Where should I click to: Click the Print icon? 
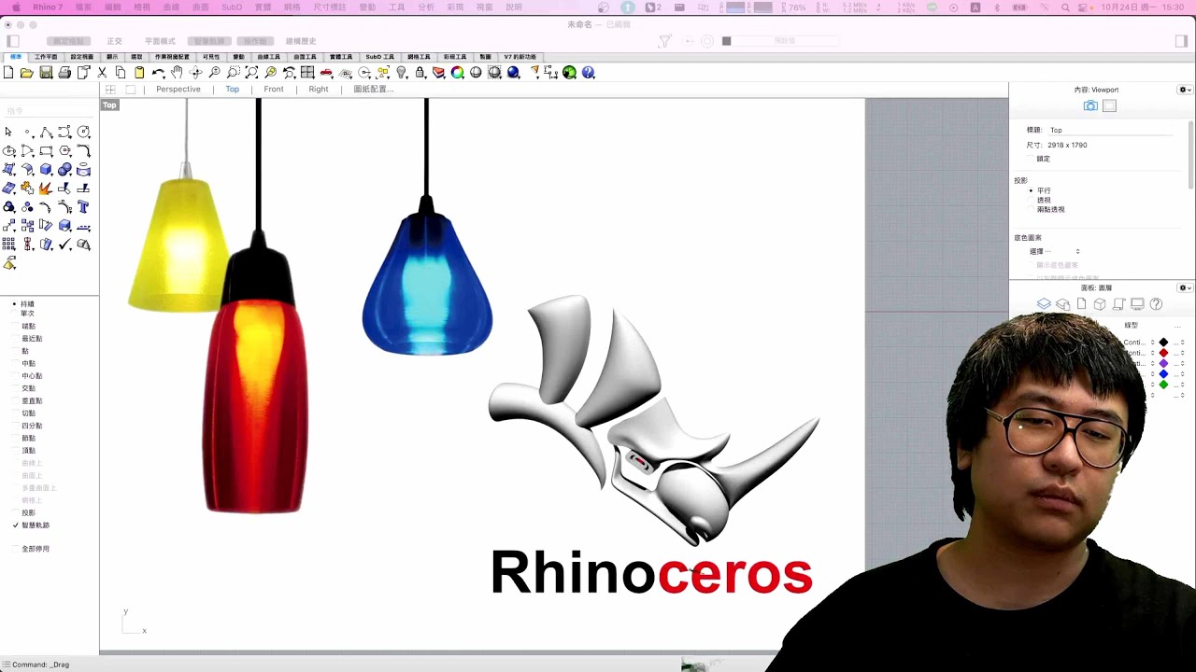[64, 73]
